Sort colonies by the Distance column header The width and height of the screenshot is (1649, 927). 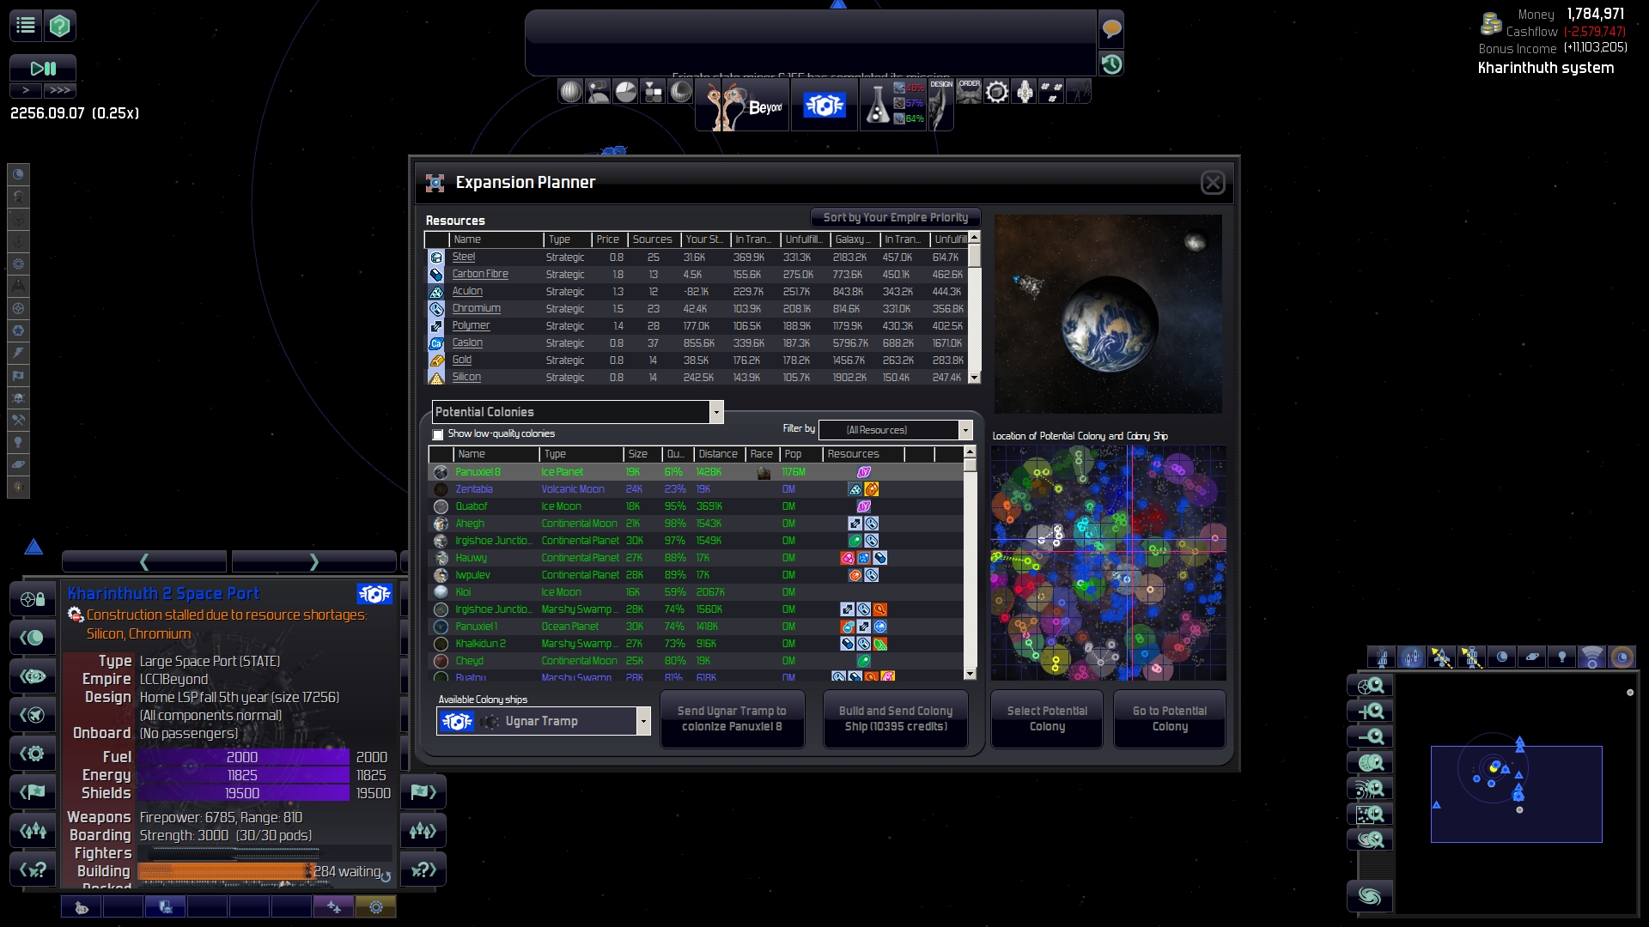point(717,454)
